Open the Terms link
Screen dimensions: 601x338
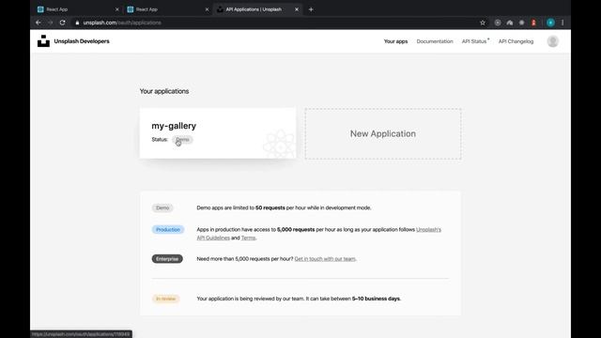pos(248,238)
